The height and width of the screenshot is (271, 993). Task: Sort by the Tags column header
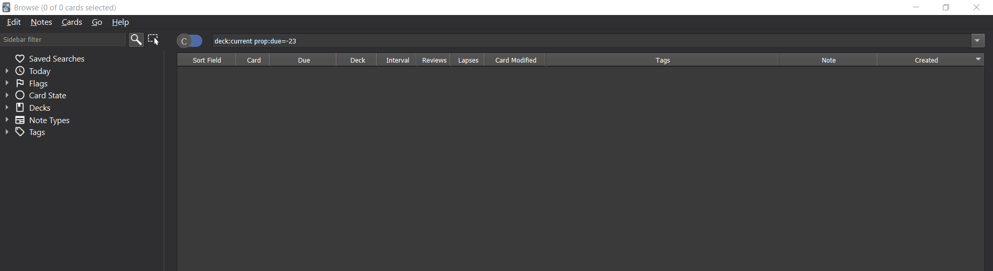(x=663, y=60)
